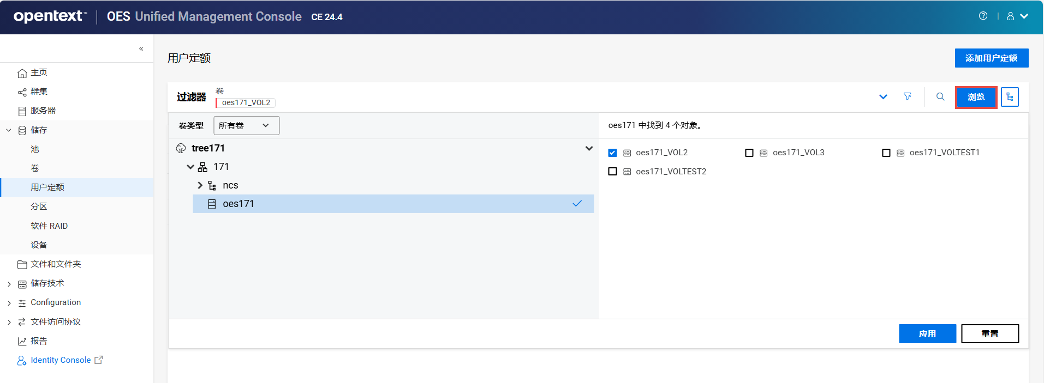1044x383 pixels.
Task: Click the filter funnel icon
Action: [x=907, y=96]
